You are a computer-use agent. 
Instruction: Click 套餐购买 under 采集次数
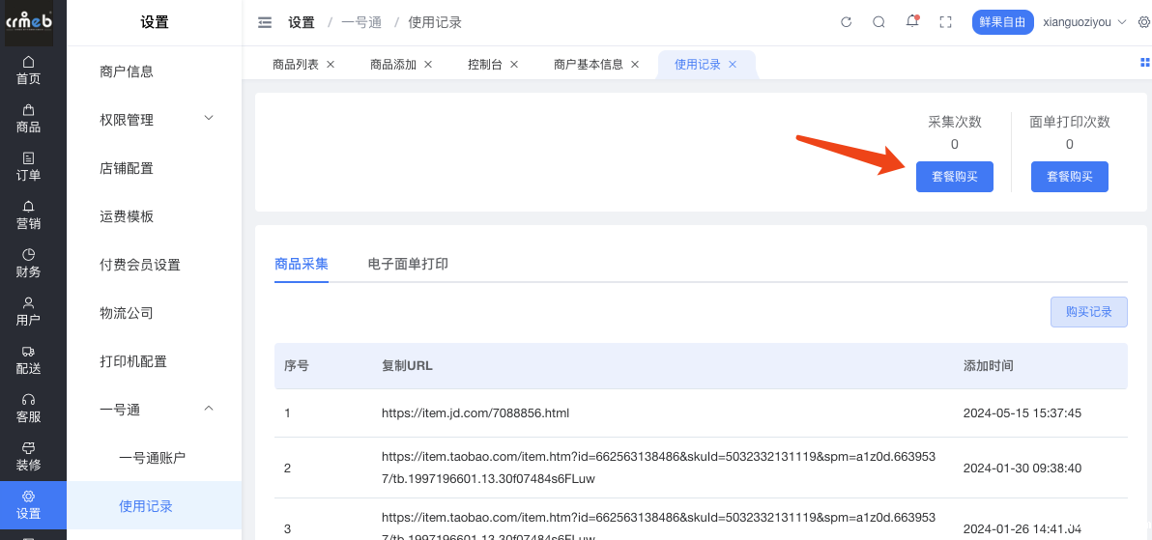[x=954, y=177]
